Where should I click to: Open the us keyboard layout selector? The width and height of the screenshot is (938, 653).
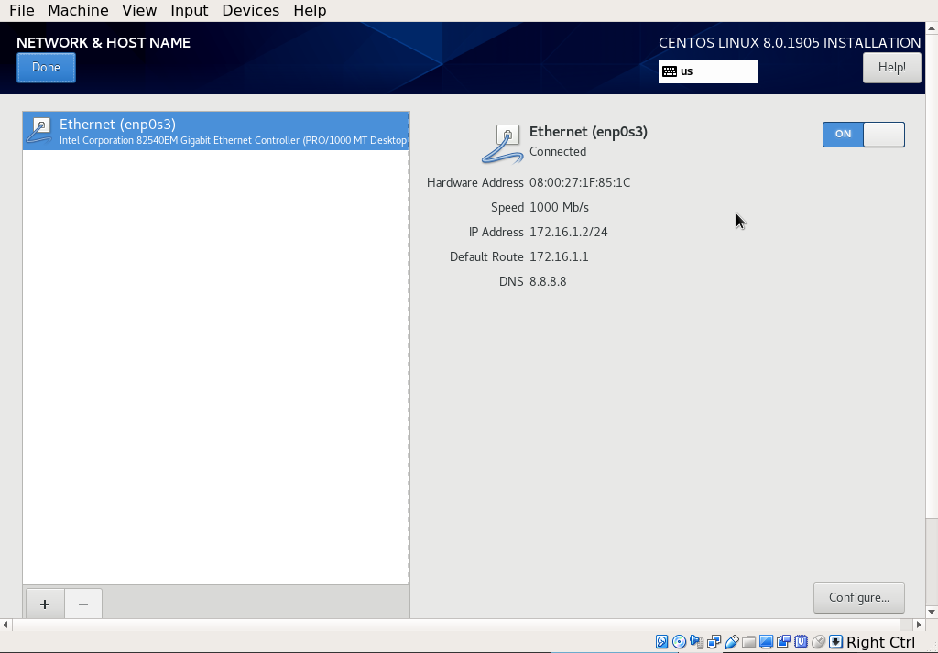(x=707, y=71)
